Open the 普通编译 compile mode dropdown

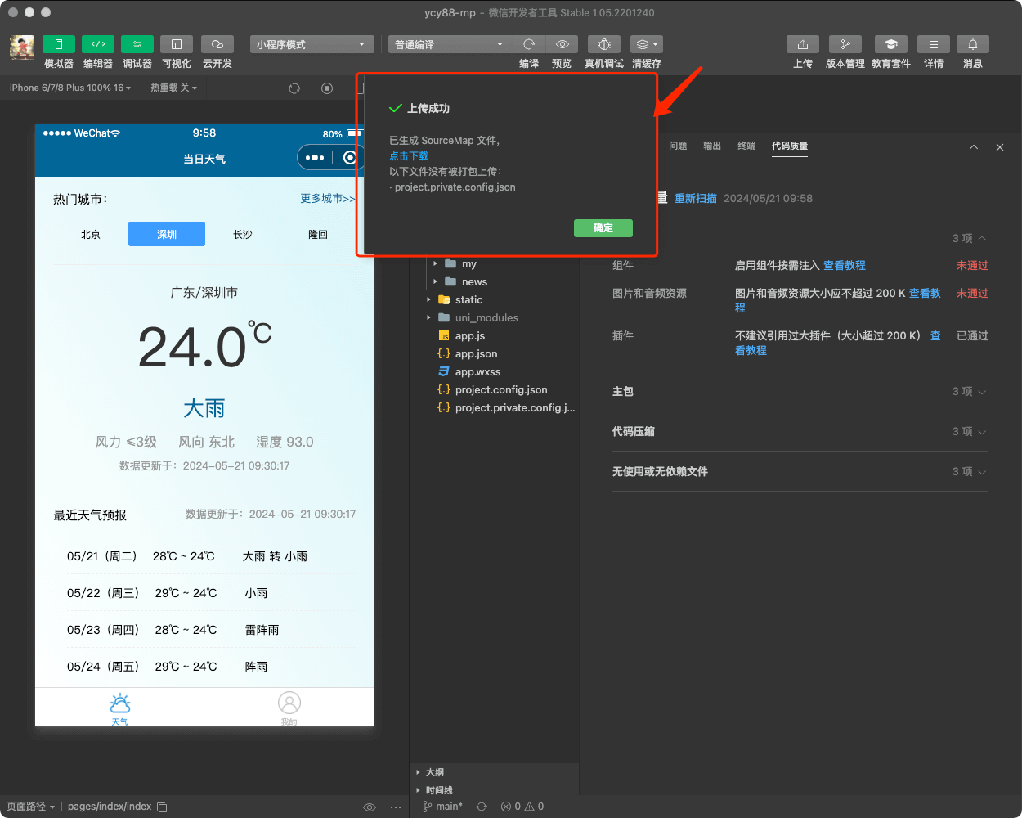click(x=449, y=45)
